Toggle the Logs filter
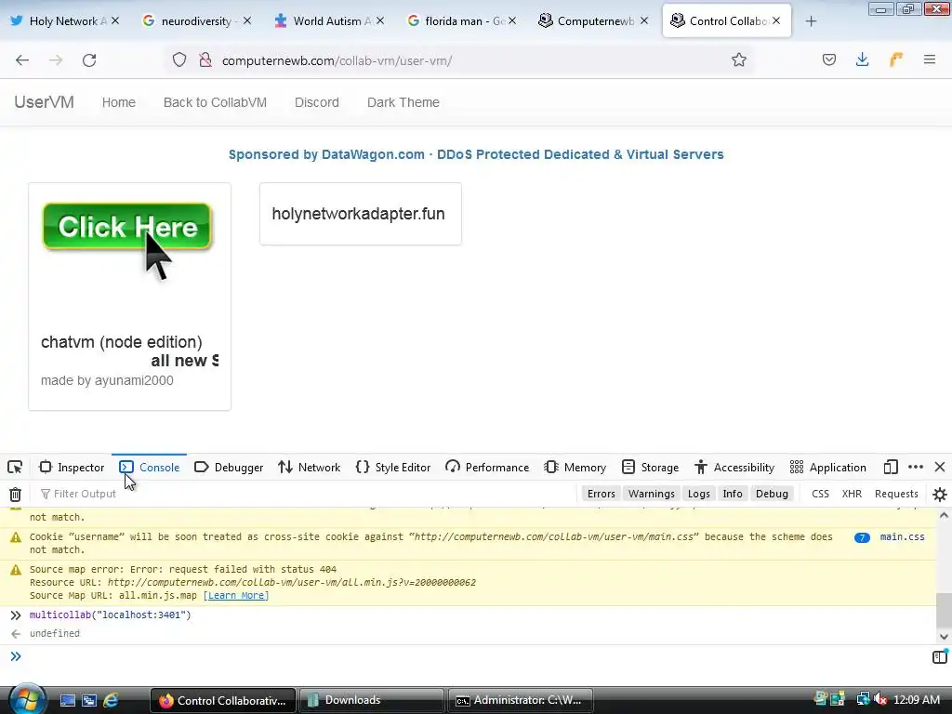 pyautogui.click(x=699, y=494)
